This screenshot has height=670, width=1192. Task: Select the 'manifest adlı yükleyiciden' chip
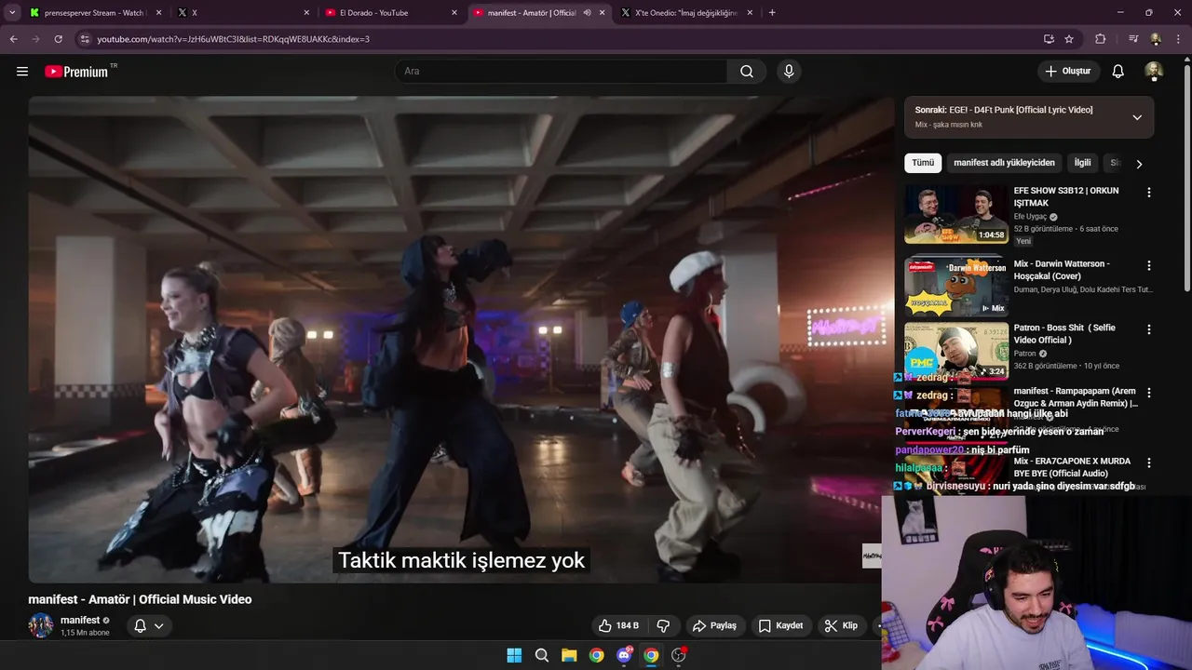point(1004,163)
